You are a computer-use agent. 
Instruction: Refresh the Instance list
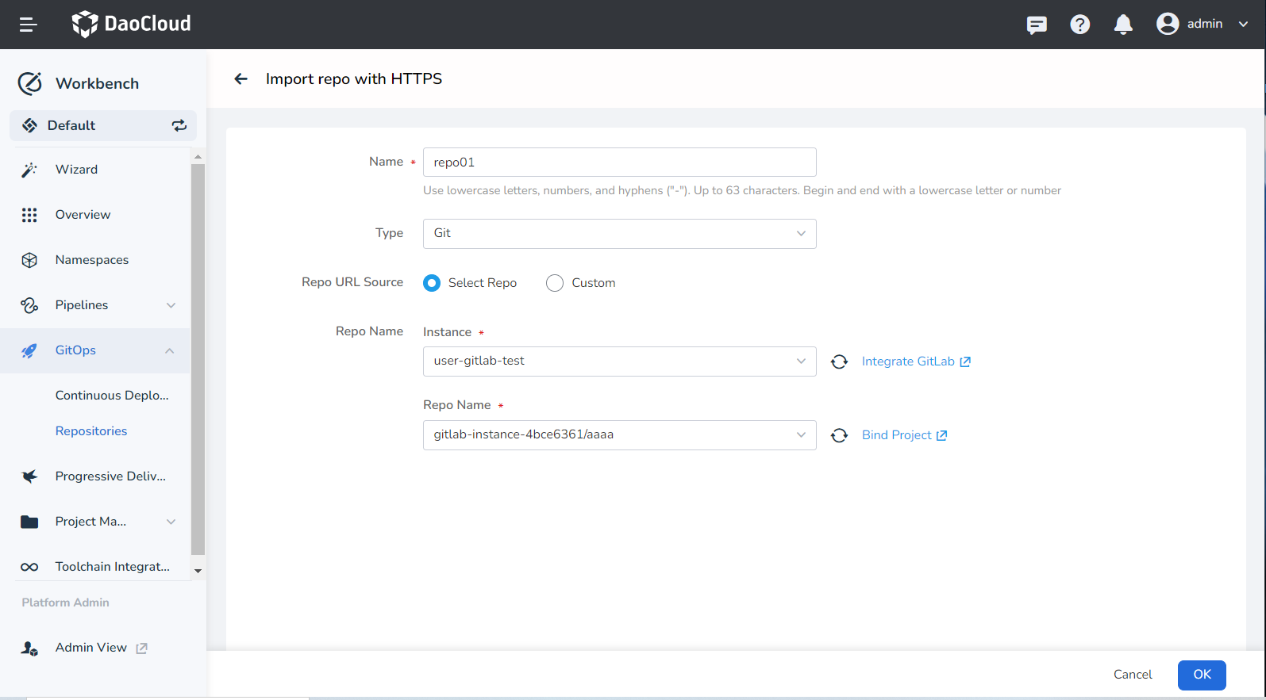839,361
